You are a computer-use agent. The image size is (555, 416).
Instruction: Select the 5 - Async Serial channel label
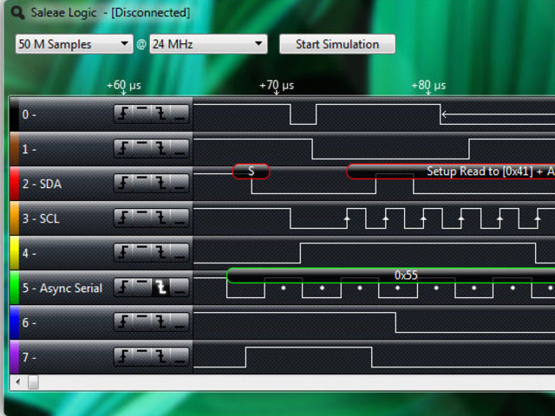click(x=62, y=288)
